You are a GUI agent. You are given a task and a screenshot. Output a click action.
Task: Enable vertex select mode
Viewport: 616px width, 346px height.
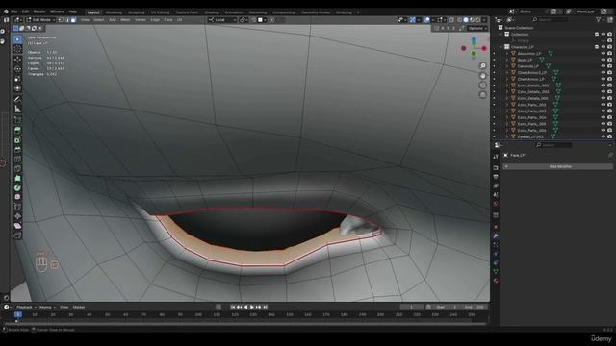pos(61,19)
